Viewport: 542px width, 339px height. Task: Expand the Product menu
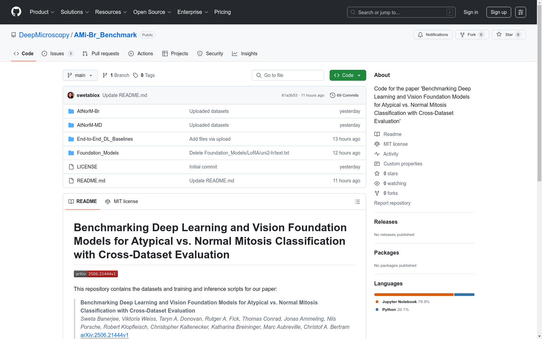42,12
